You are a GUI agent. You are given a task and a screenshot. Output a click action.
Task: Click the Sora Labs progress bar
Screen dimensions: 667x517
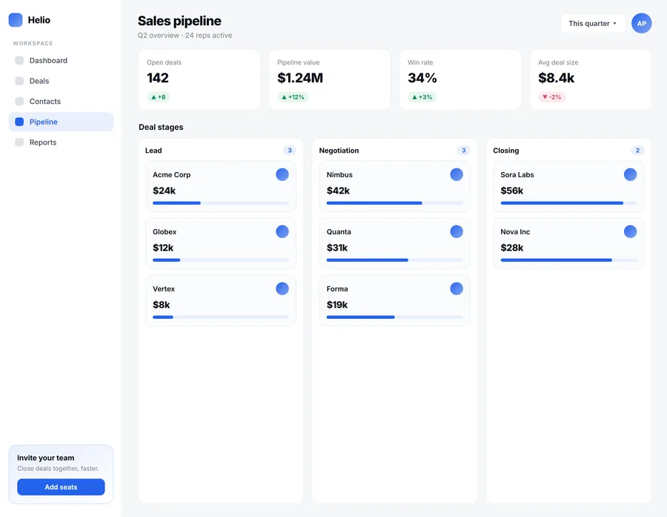[x=568, y=203]
